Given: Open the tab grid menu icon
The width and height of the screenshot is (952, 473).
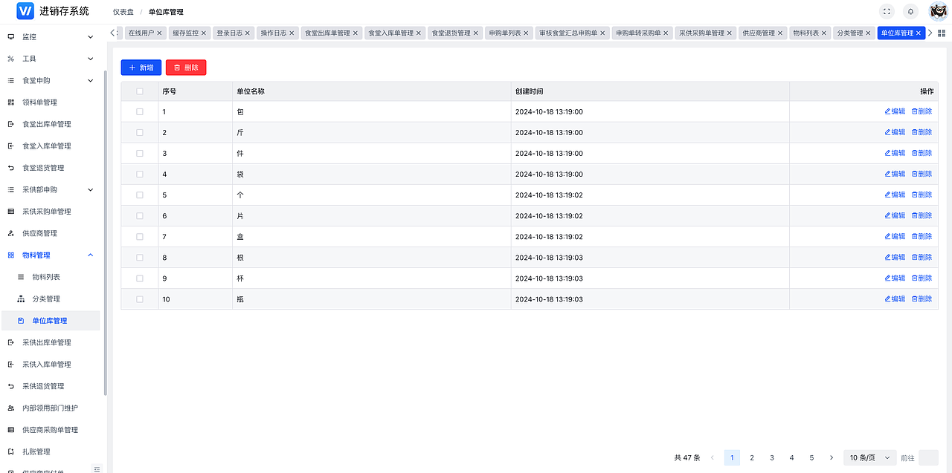Looking at the screenshot, I should click(x=942, y=33).
